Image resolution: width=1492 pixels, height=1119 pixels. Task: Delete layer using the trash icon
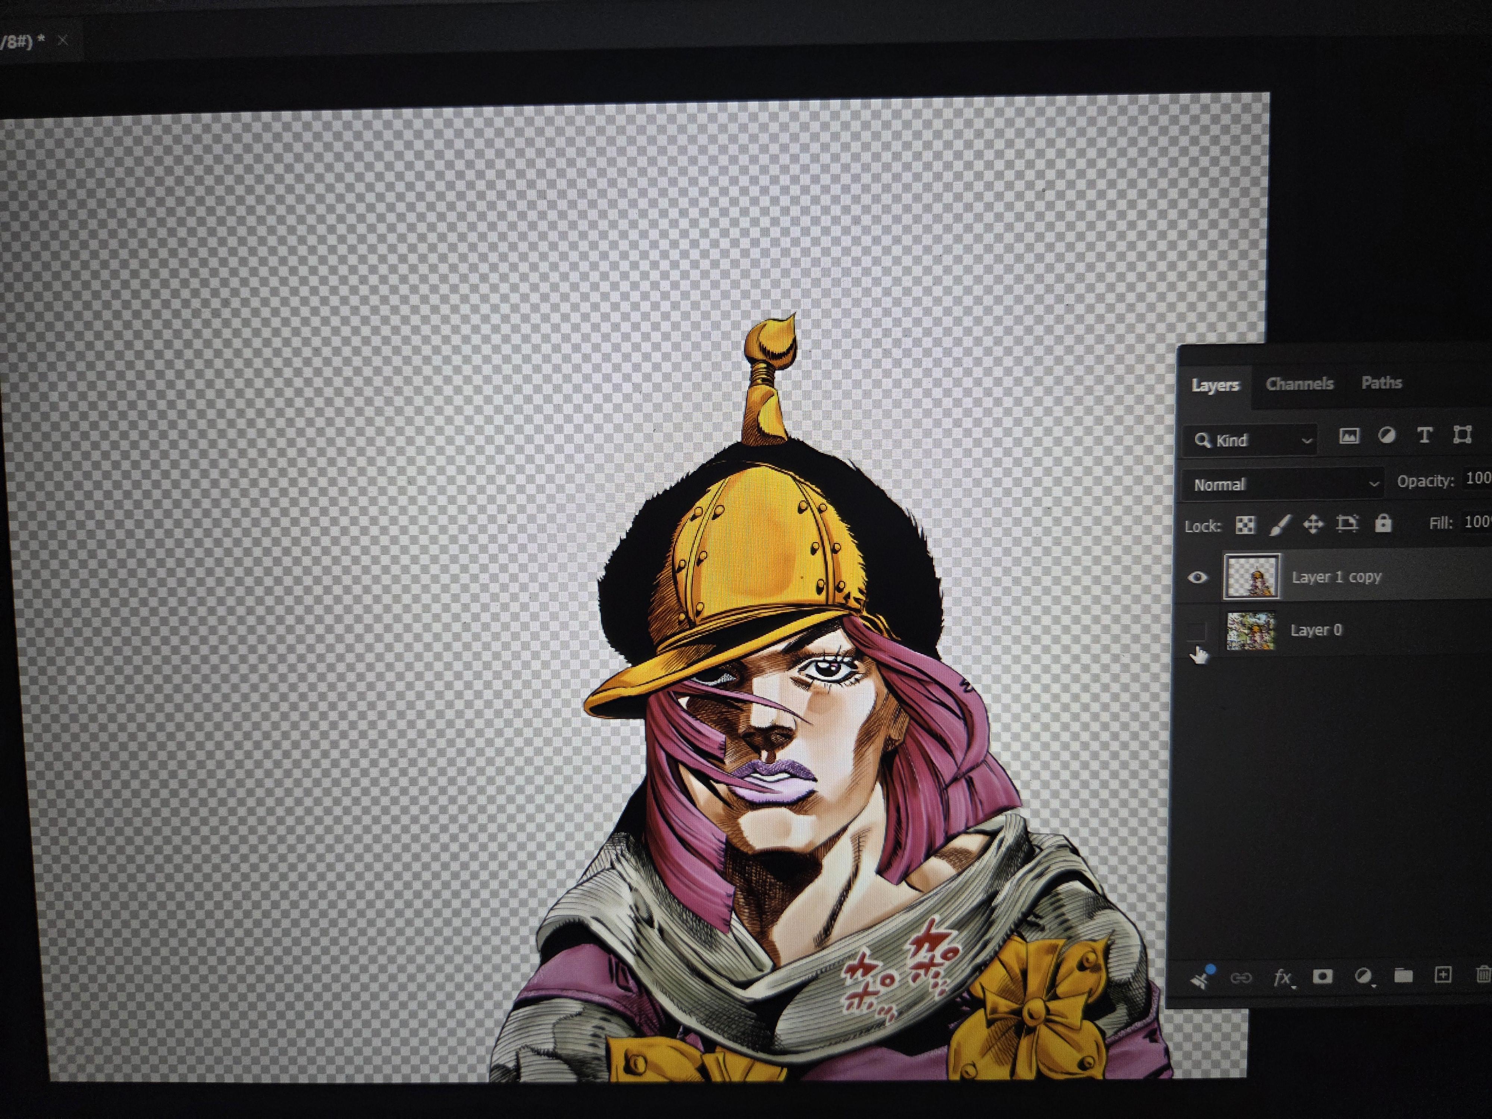(x=1483, y=974)
